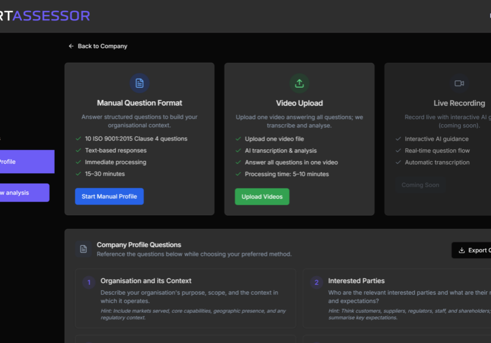This screenshot has height=343, width=491.
Task: Click the green upload icon above Video Upload
Action: [x=299, y=83]
